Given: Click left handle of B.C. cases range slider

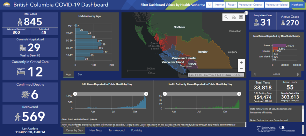Looking at the screenshot, I should 75,94.
